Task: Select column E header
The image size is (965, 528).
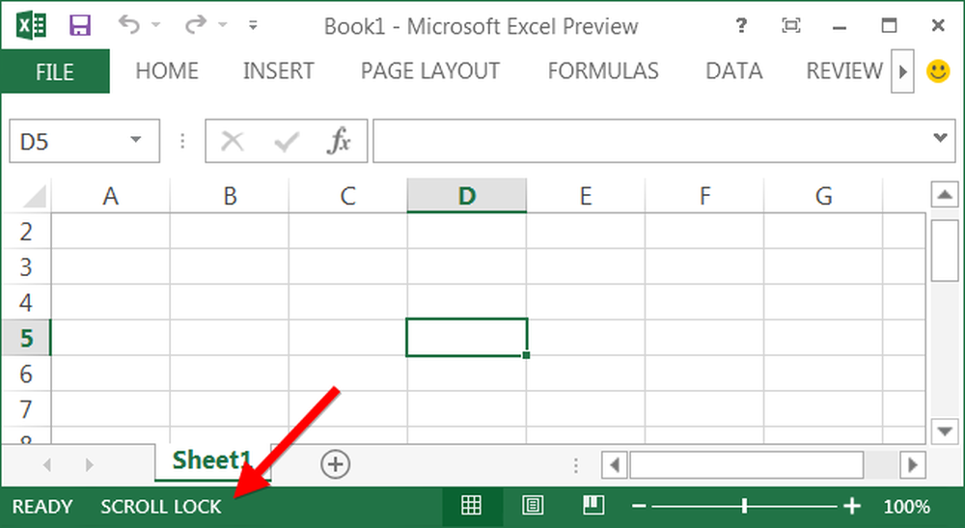Action: [586, 196]
